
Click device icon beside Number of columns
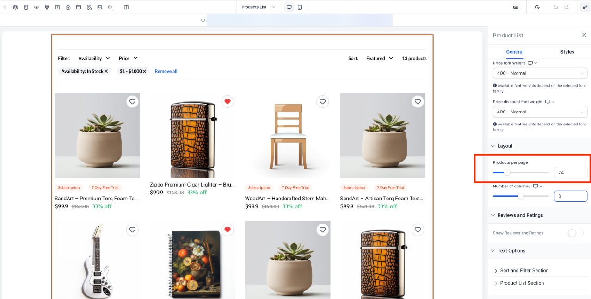pyautogui.click(x=536, y=186)
